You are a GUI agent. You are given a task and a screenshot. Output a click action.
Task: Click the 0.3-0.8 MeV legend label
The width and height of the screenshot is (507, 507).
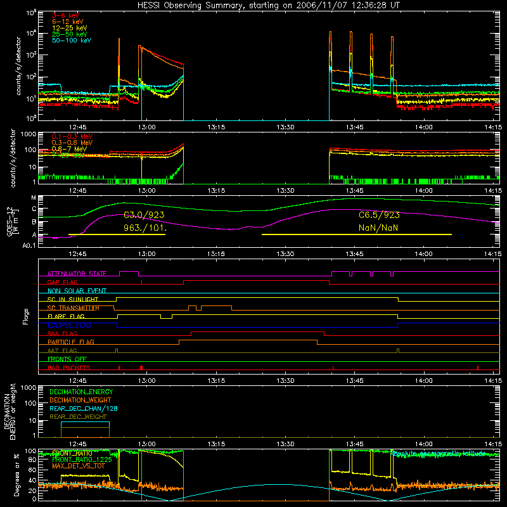point(72,143)
